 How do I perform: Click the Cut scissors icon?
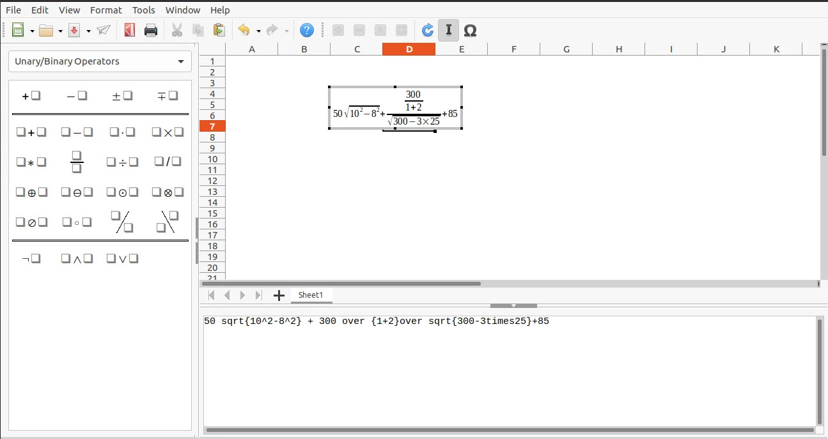pos(177,30)
